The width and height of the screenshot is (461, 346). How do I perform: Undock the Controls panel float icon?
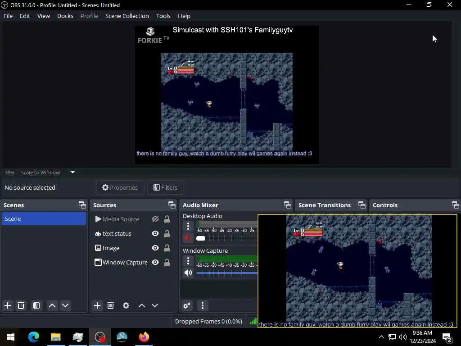456,205
